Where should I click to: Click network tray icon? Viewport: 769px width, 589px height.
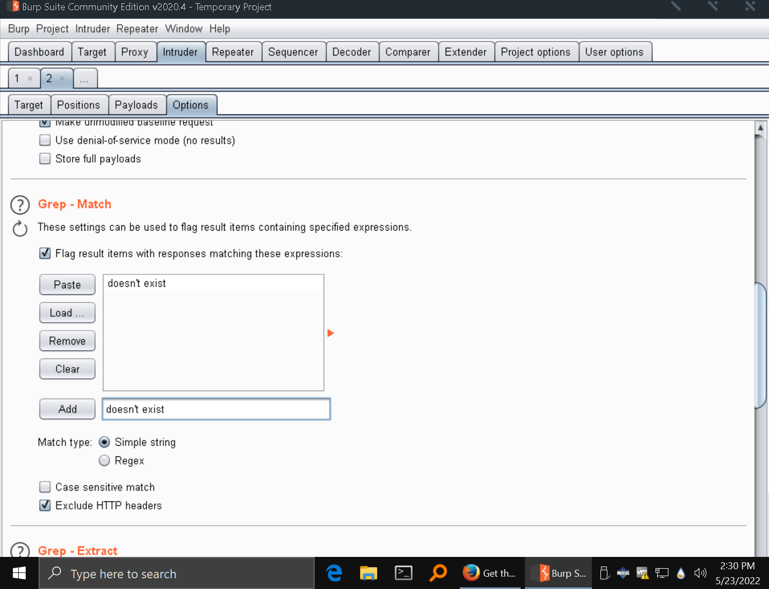pyautogui.click(x=662, y=573)
